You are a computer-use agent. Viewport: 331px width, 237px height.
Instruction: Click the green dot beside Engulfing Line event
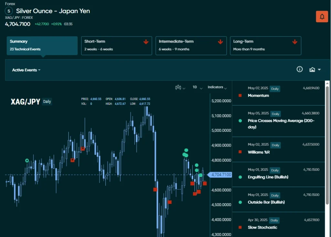(240, 177)
